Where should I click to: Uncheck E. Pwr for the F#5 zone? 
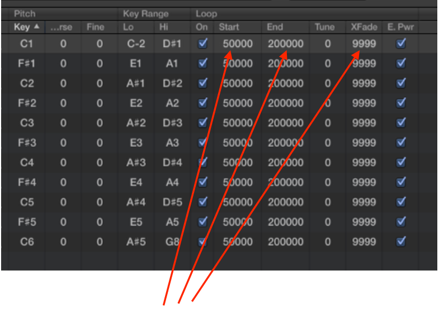[401, 222]
